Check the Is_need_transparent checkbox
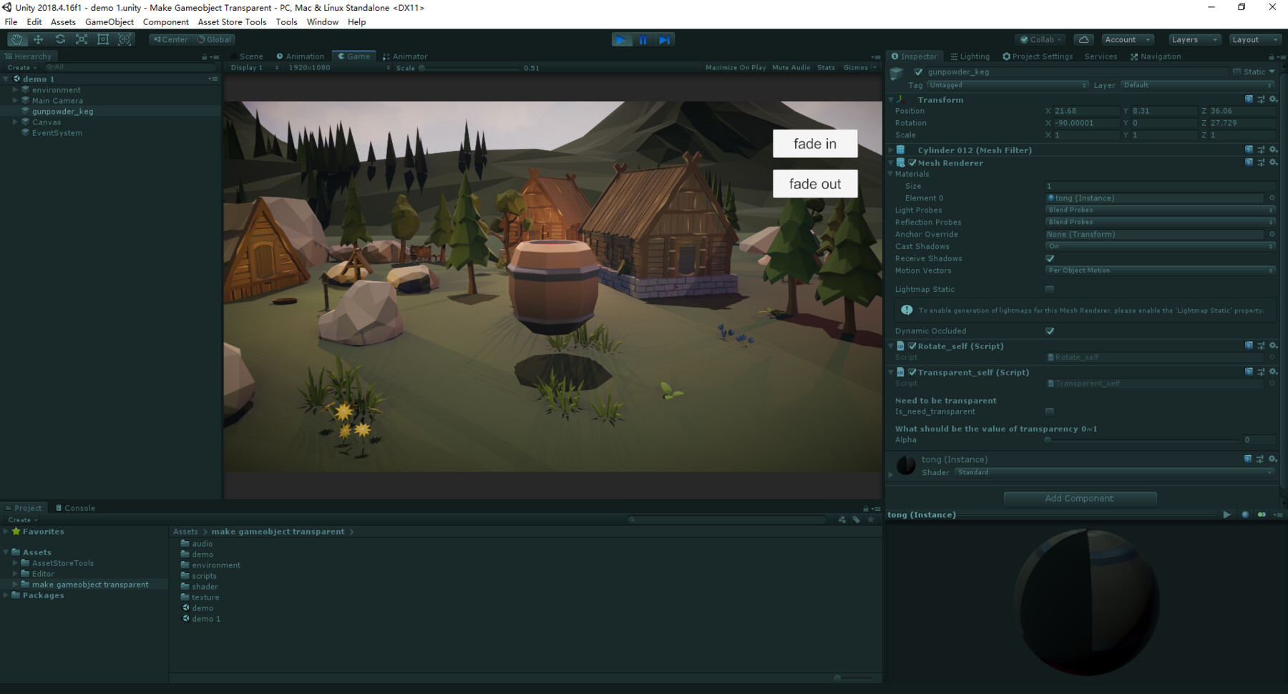The image size is (1288, 694). pyautogui.click(x=1050, y=411)
